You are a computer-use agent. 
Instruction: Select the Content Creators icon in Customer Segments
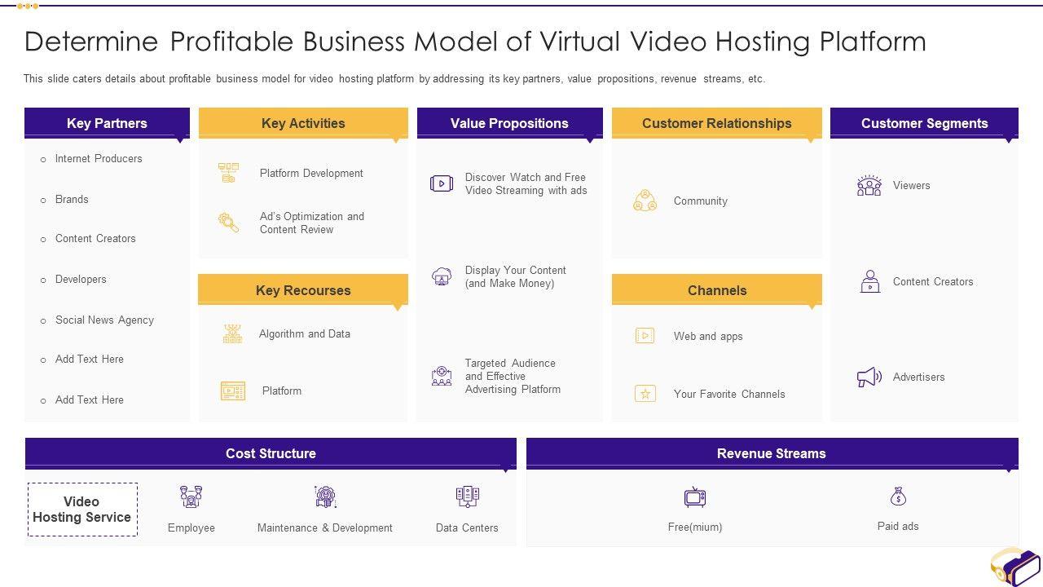[870, 281]
